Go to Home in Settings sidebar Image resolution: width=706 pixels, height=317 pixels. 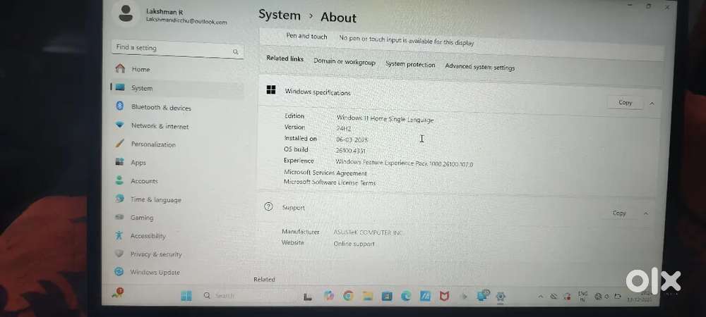tap(140, 69)
